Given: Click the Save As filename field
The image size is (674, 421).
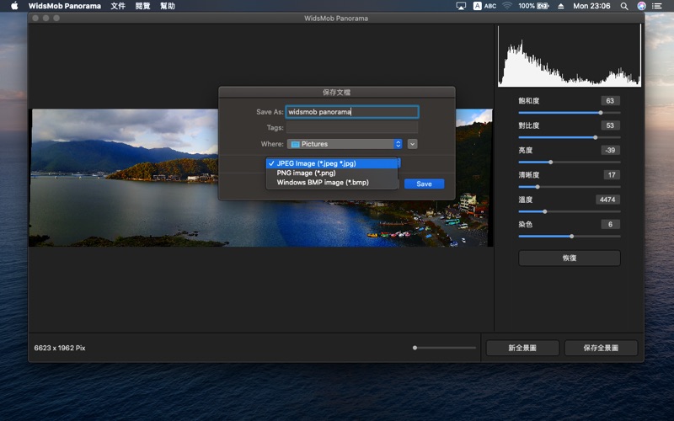Looking at the screenshot, I should pyautogui.click(x=351, y=111).
